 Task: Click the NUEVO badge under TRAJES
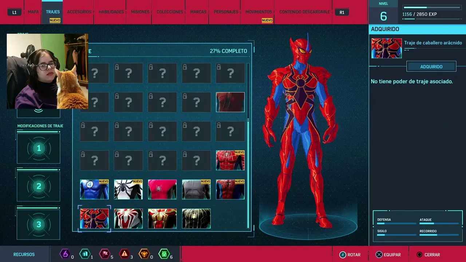[55, 20]
